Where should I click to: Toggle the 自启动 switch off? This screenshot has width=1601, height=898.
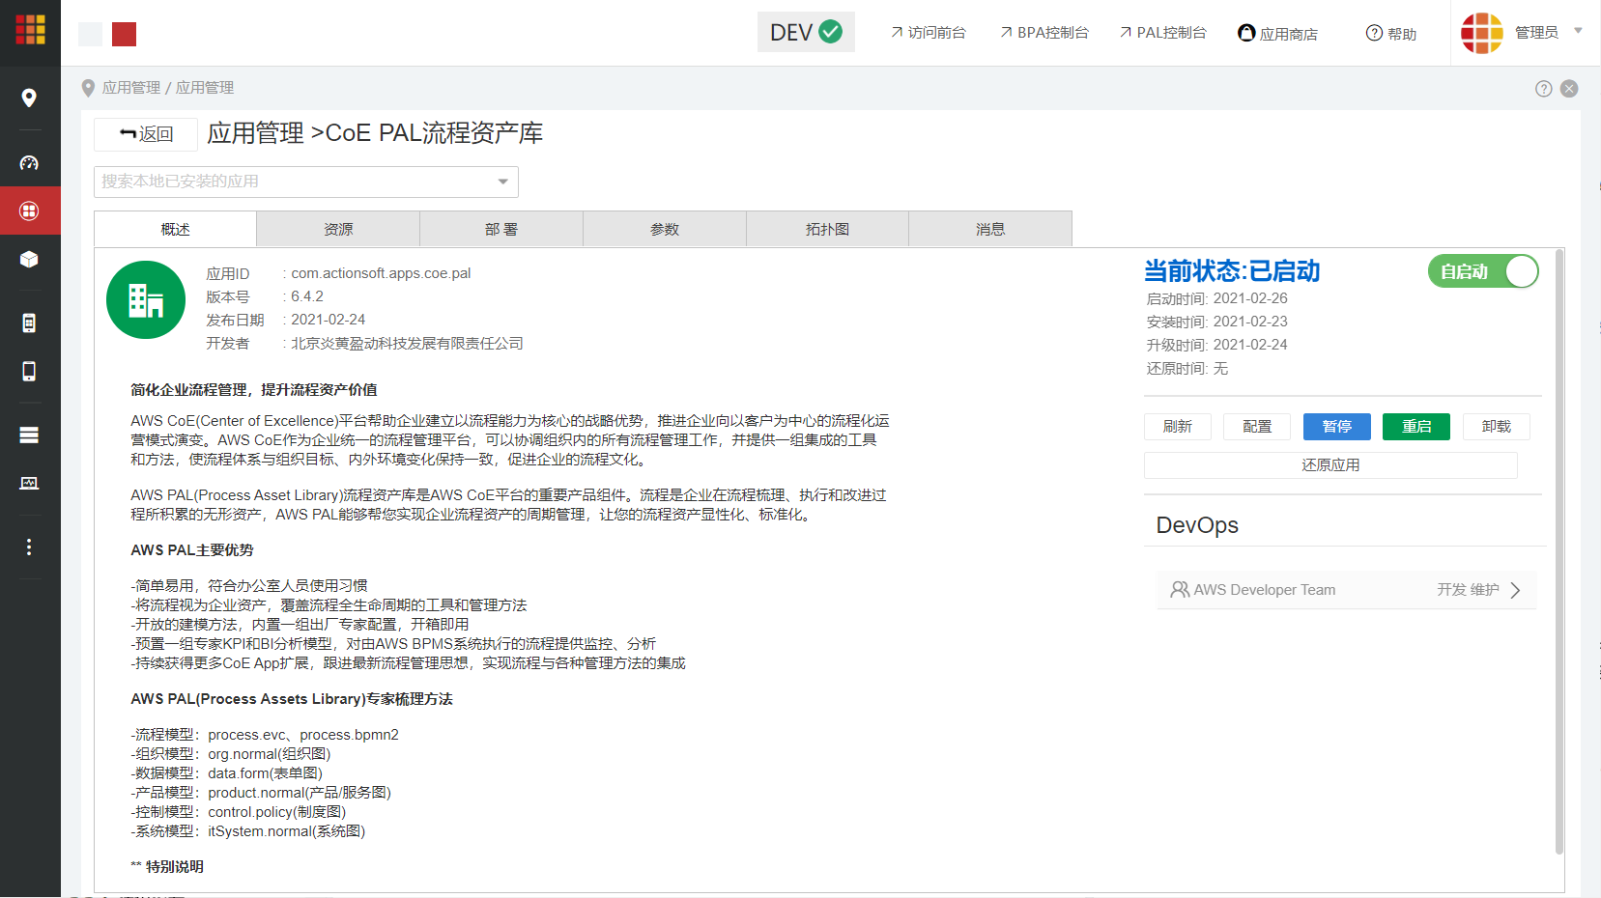(x=1482, y=271)
